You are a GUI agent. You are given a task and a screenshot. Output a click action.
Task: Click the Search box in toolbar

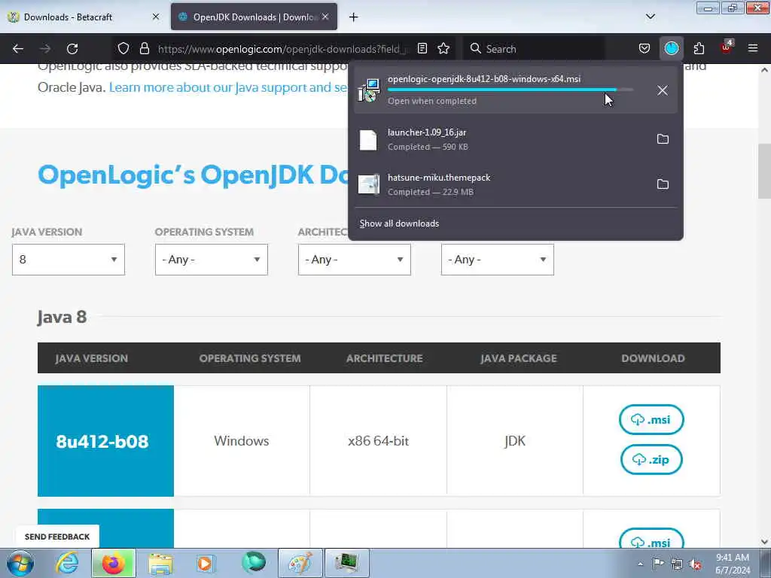coord(534,49)
